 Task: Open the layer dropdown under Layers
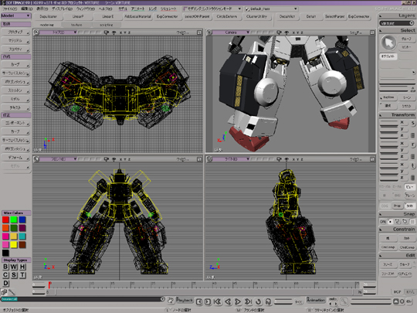[396, 23]
